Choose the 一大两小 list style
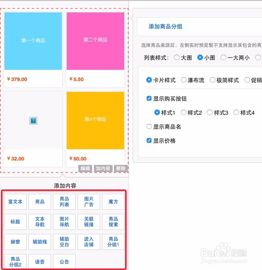The height and width of the screenshot is (270, 262). [x=223, y=57]
